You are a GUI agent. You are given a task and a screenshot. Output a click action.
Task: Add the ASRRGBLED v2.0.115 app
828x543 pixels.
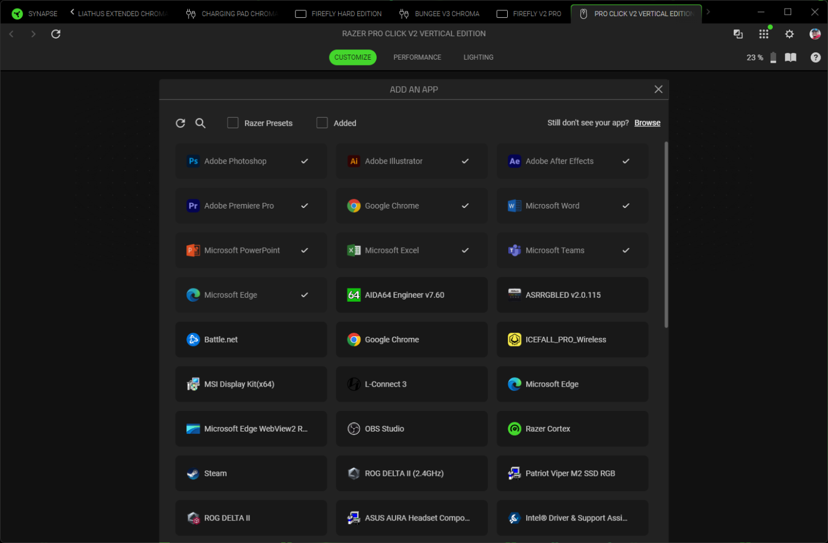(573, 295)
